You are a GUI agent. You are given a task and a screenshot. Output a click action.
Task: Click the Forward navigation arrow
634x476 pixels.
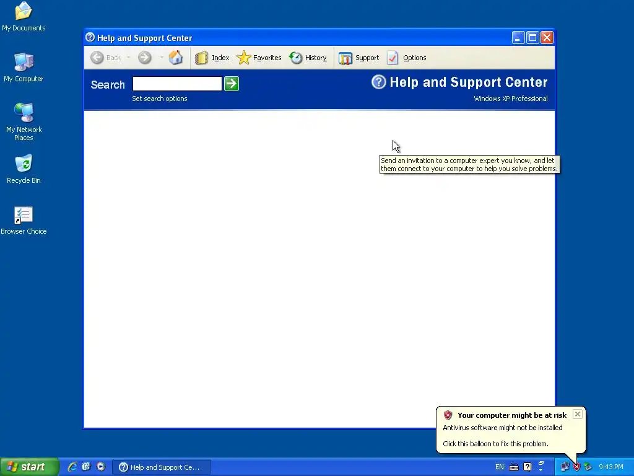[145, 58]
